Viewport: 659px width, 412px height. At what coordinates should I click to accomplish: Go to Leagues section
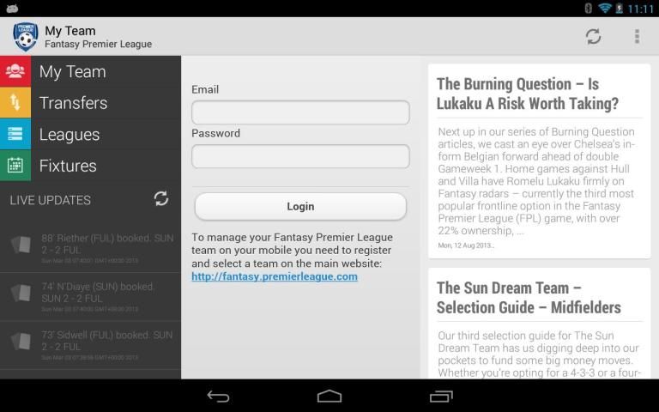tap(70, 135)
